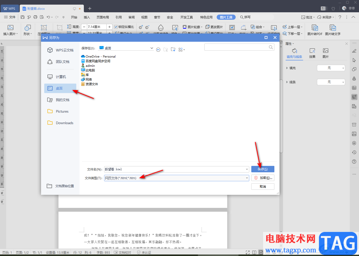This screenshot has width=359, height=256.
Task: Click the selection arrow icon in right sidebar
Action: (x=354, y=60)
